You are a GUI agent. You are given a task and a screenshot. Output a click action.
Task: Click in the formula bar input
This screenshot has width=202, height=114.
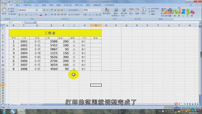click(118, 22)
